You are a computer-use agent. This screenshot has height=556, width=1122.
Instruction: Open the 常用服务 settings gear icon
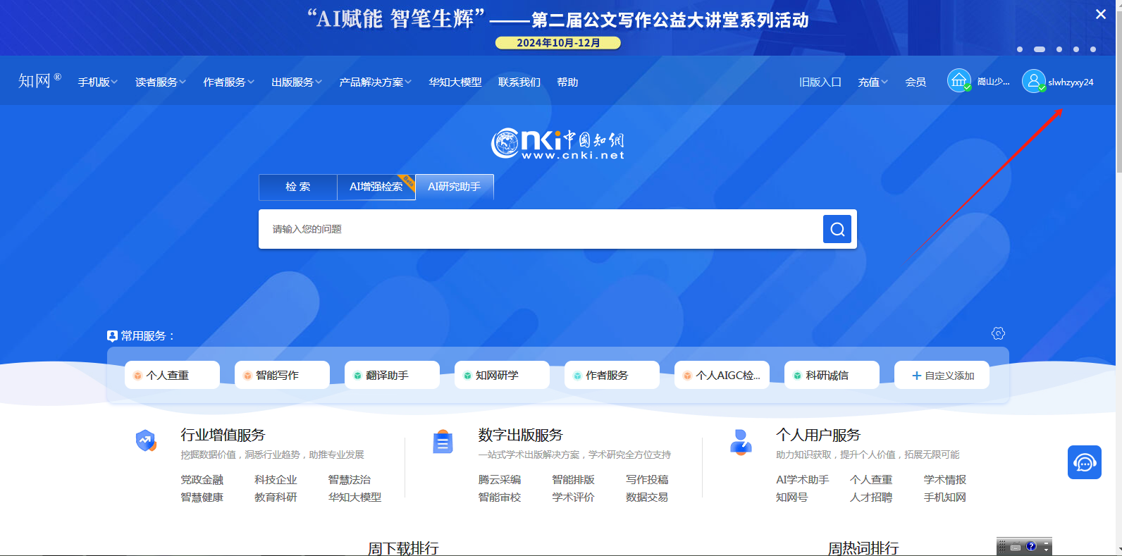(x=998, y=333)
